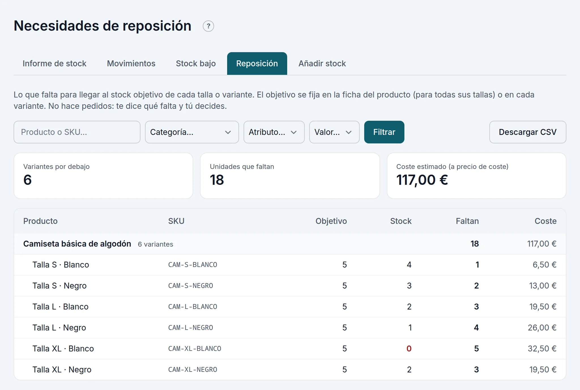Click the Camiseta básica de algodón group row
This screenshot has width=580, height=390.
click(290, 244)
